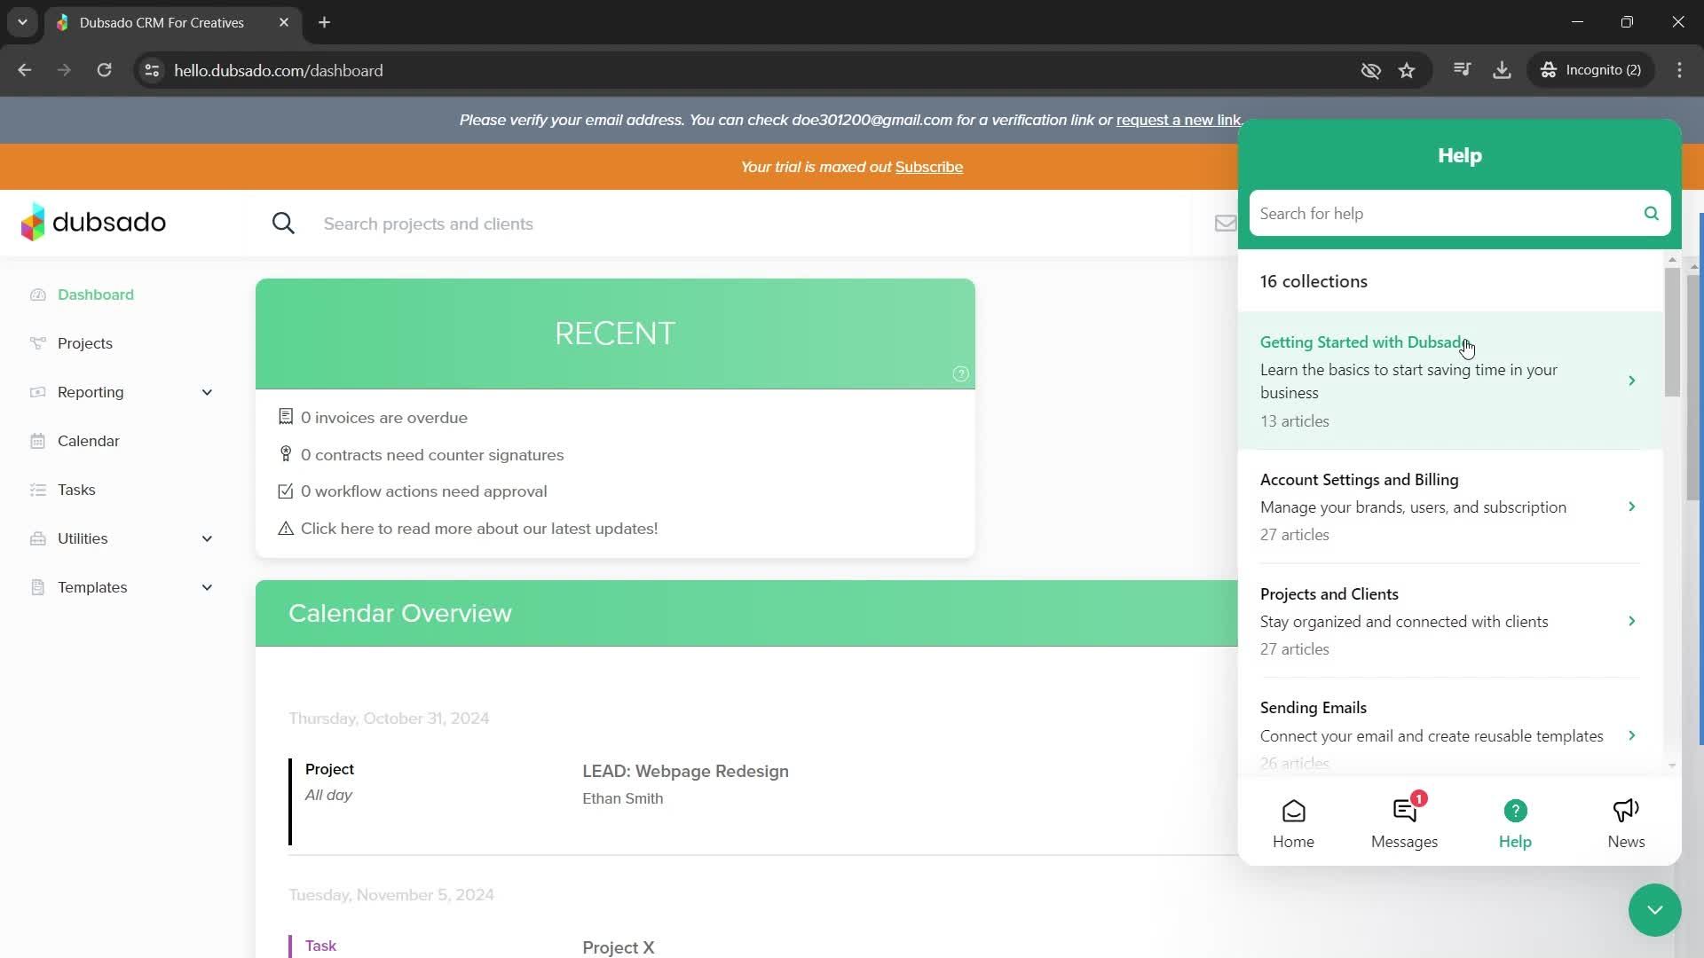Image resolution: width=1704 pixels, height=958 pixels.
Task: Click the Subscribe link in trial banner
Action: click(929, 167)
